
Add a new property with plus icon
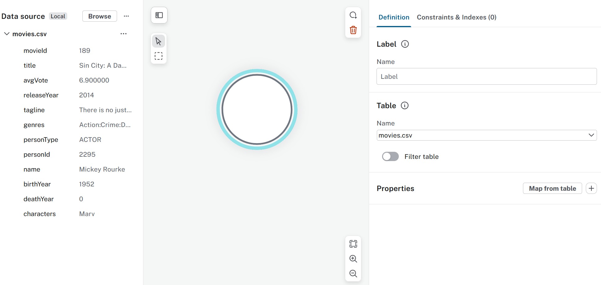pos(591,188)
